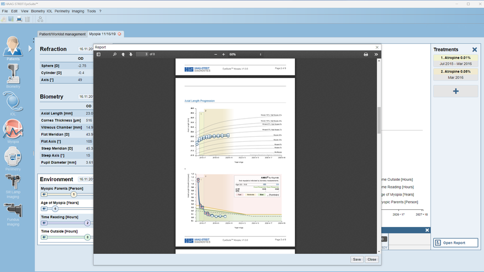Screen dimensions: 484x272
Task: Expand report toolbar overflow tools menu
Action: [376, 54]
